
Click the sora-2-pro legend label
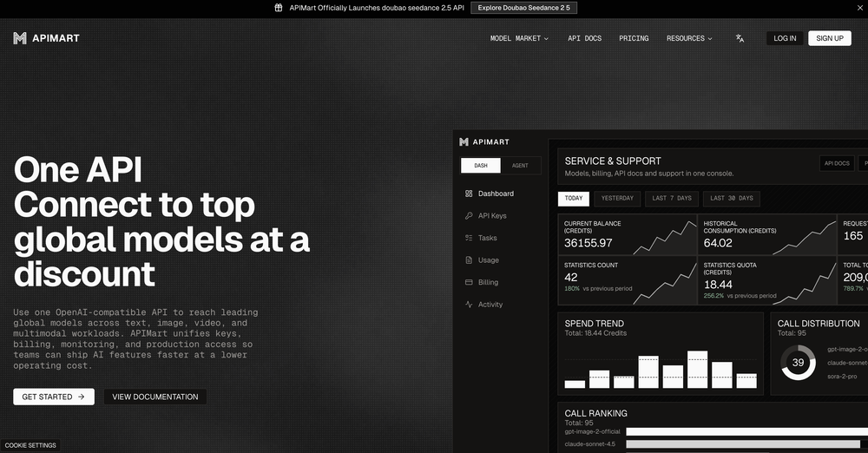pyautogui.click(x=842, y=377)
